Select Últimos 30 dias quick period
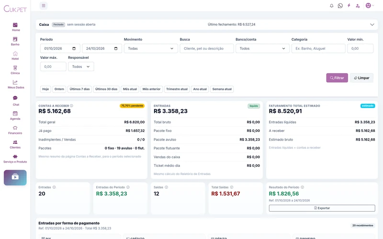This screenshot has height=239, width=383. (106, 89)
